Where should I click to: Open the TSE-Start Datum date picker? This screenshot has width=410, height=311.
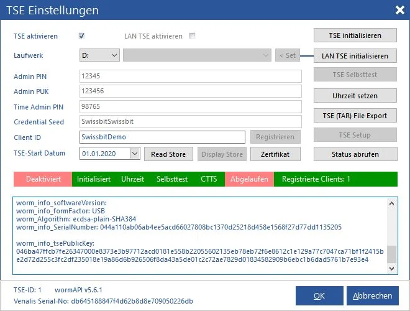pyautogui.click(x=135, y=154)
